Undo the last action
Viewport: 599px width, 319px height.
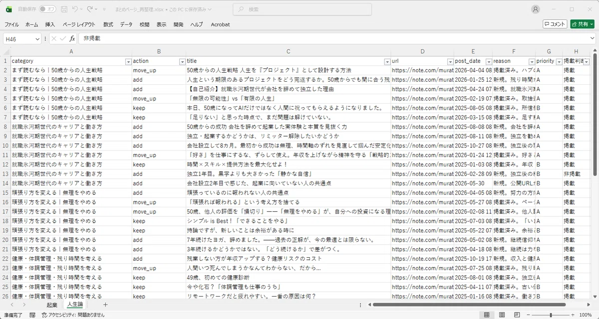tap(75, 9)
